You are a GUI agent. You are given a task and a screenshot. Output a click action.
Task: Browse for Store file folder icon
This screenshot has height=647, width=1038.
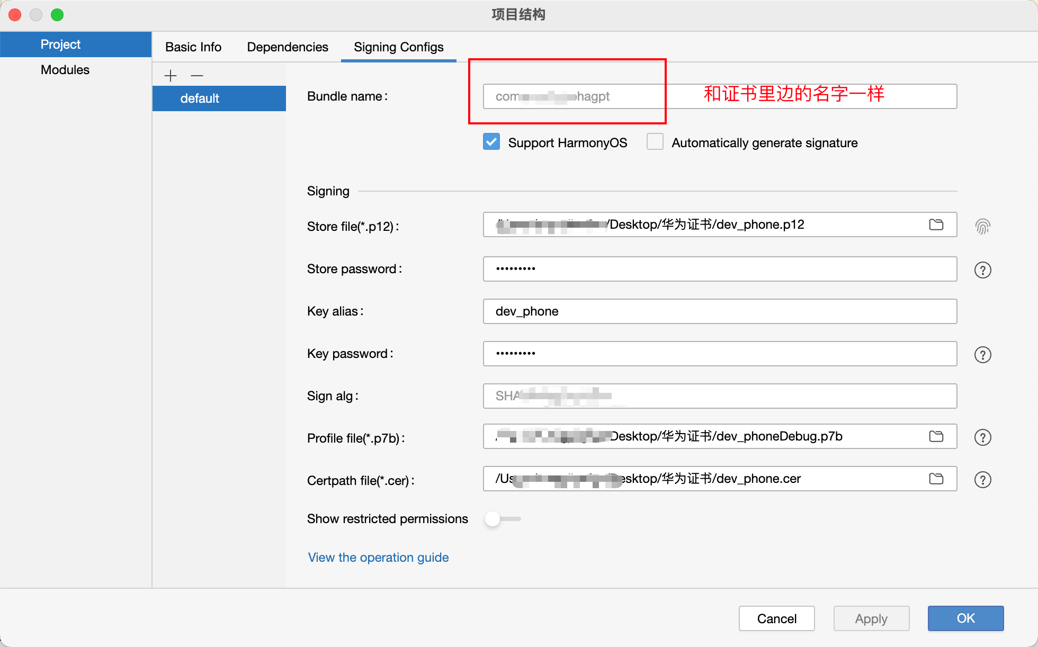[936, 224]
